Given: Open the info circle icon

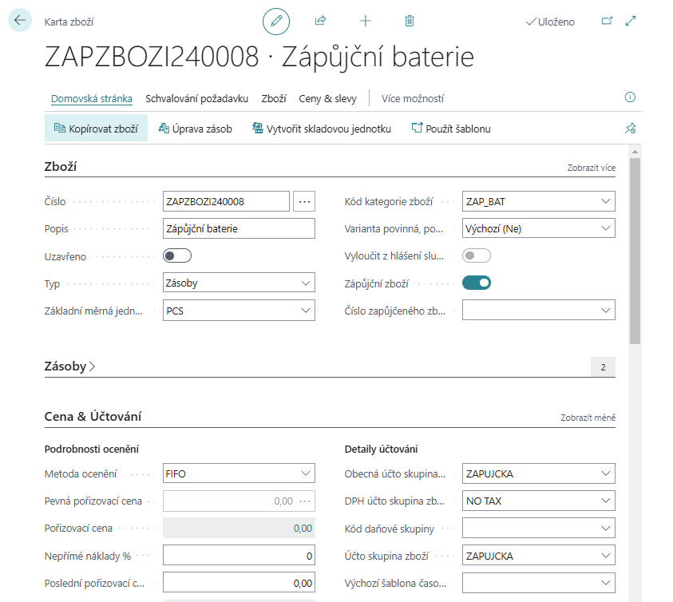Looking at the screenshot, I should 630,97.
